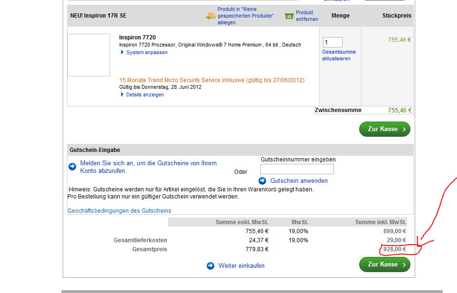This screenshot has height=293, width=457.
Task: Click the Gesamtlieferkosten row label
Action: (x=141, y=240)
